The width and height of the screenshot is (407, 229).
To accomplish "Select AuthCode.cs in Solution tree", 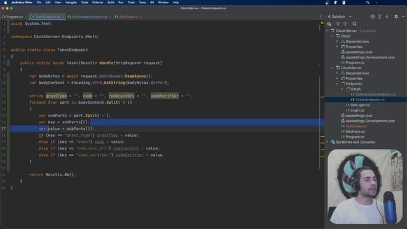I will point(356,126).
